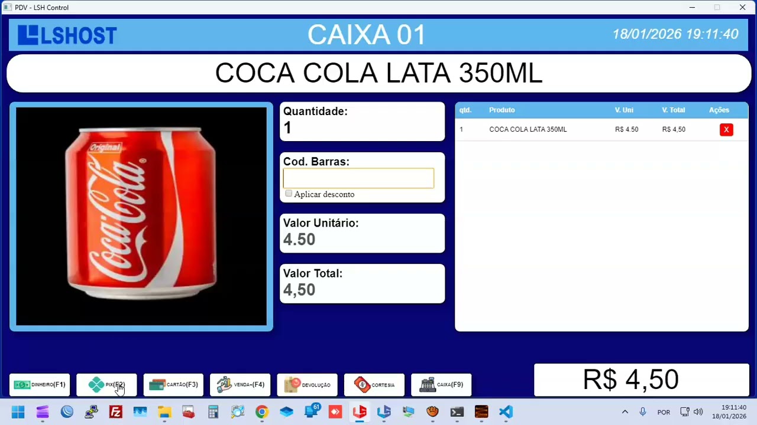Click the product name banner COCA COLA LATA 350ML
The image size is (757, 425).
click(378, 73)
